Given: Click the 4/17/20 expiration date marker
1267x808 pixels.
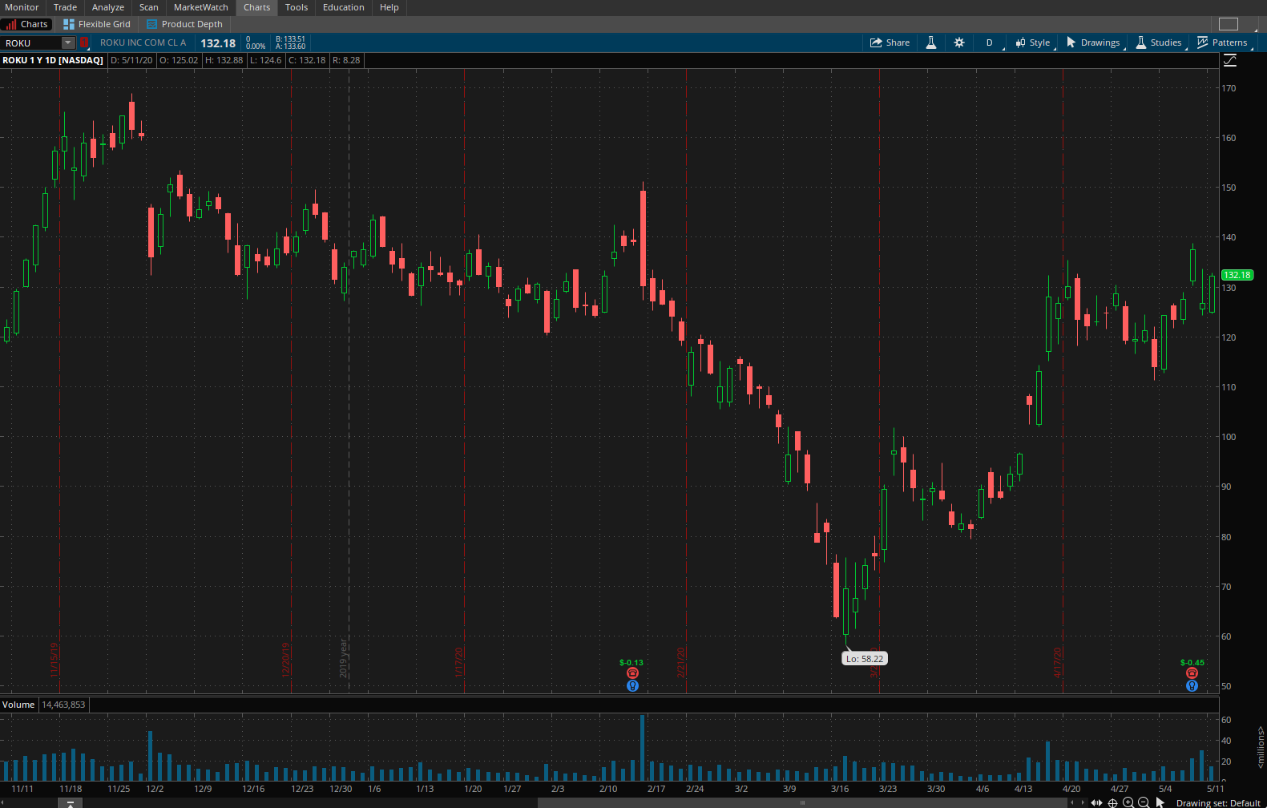Looking at the screenshot, I should 1058,662.
